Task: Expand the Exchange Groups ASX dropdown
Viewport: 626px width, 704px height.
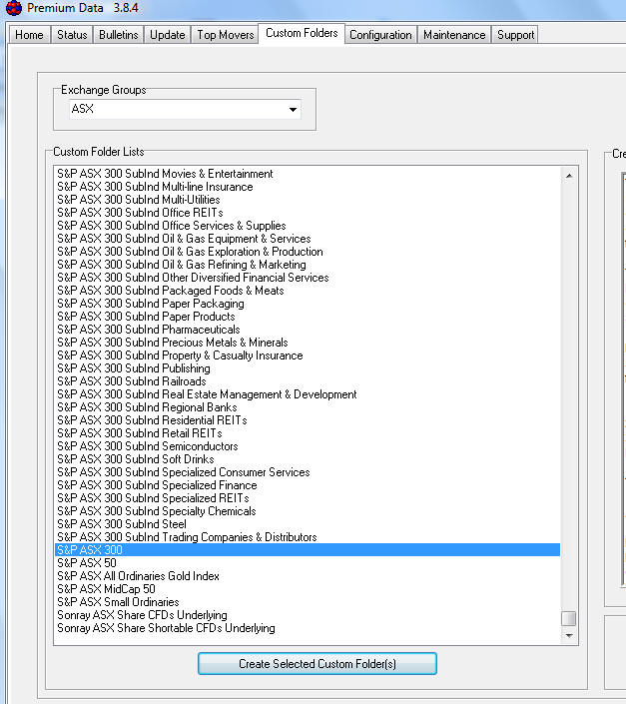Action: (x=293, y=109)
